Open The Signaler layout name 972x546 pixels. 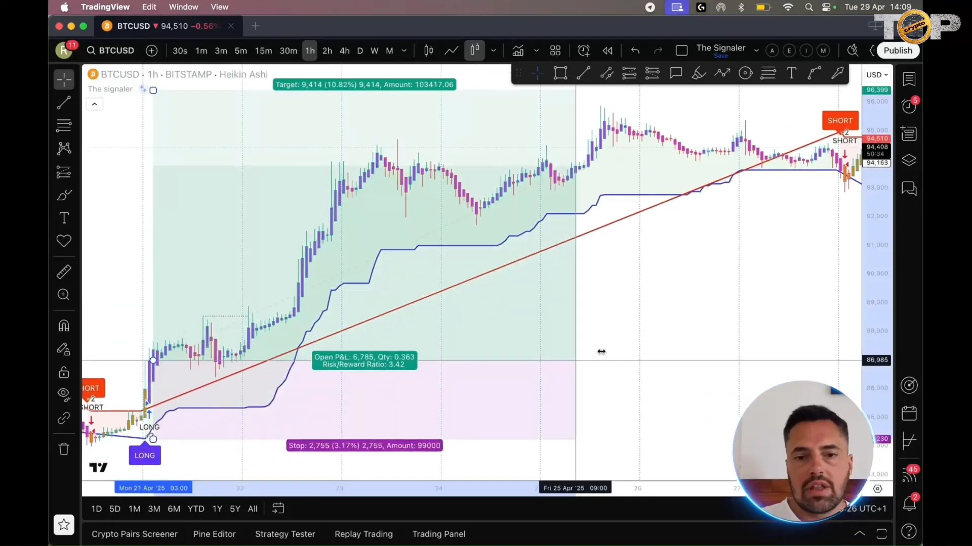[x=721, y=48]
